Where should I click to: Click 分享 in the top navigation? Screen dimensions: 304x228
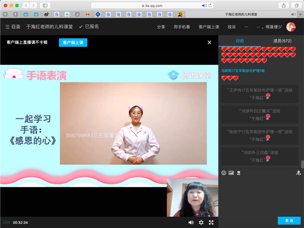161,27
